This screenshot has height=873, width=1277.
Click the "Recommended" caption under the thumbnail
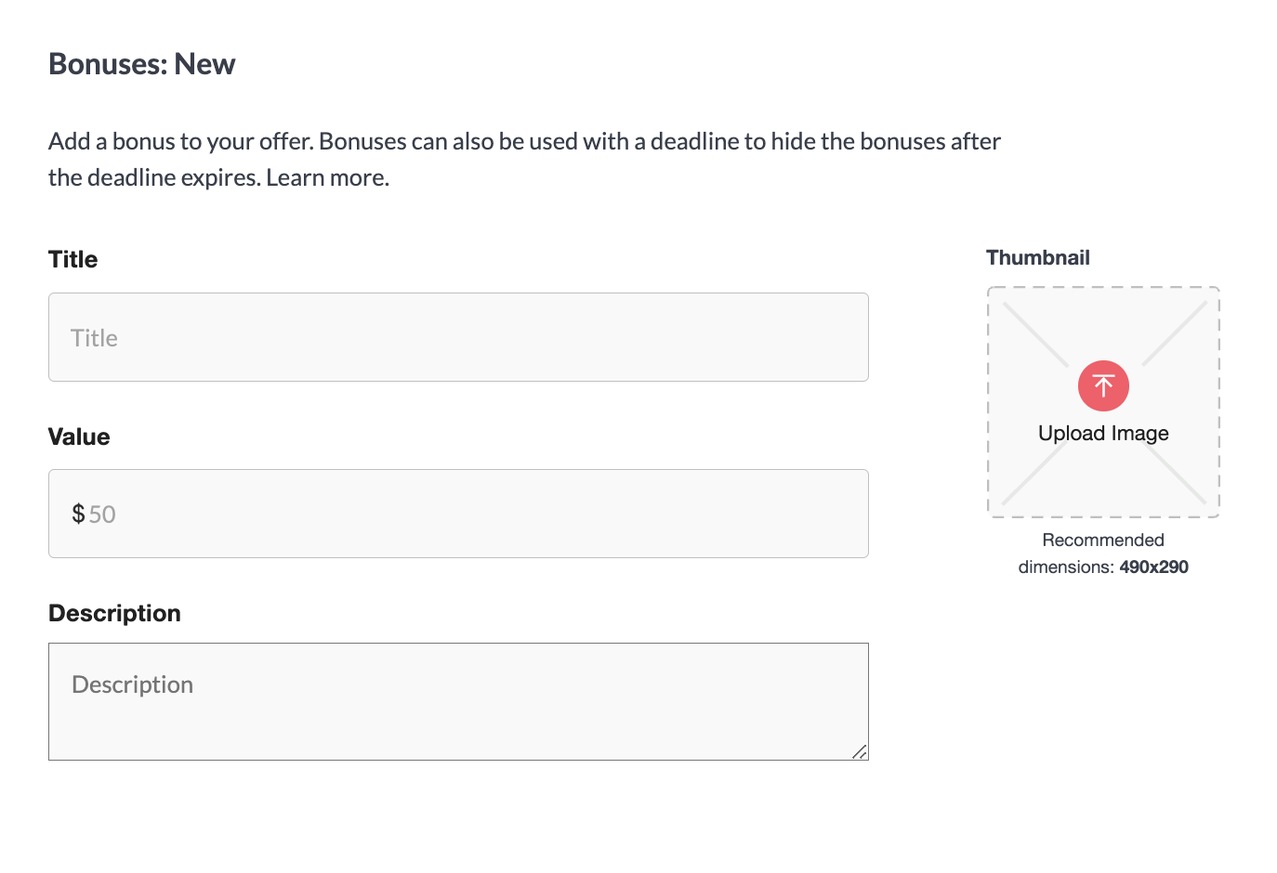click(1103, 541)
